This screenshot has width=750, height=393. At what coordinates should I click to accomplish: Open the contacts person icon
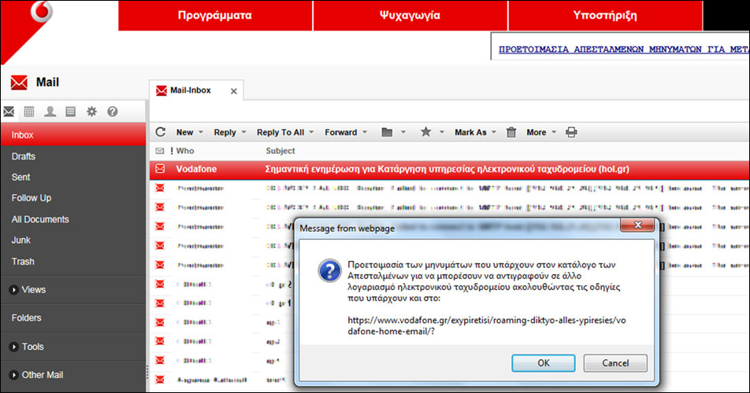[x=50, y=112]
